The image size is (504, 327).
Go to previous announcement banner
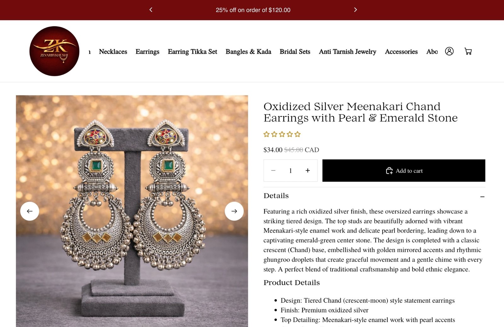[x=151, y=10]
